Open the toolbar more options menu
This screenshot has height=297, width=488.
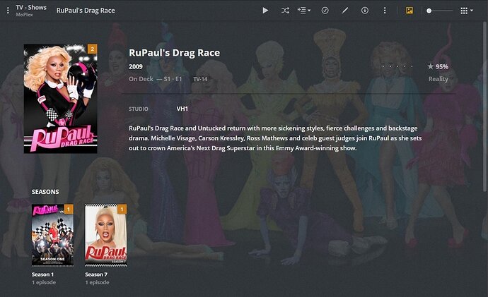[385, 11]
